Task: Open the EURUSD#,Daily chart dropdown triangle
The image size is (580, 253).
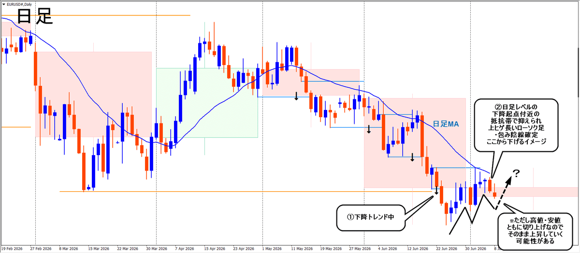Action: 3,3
